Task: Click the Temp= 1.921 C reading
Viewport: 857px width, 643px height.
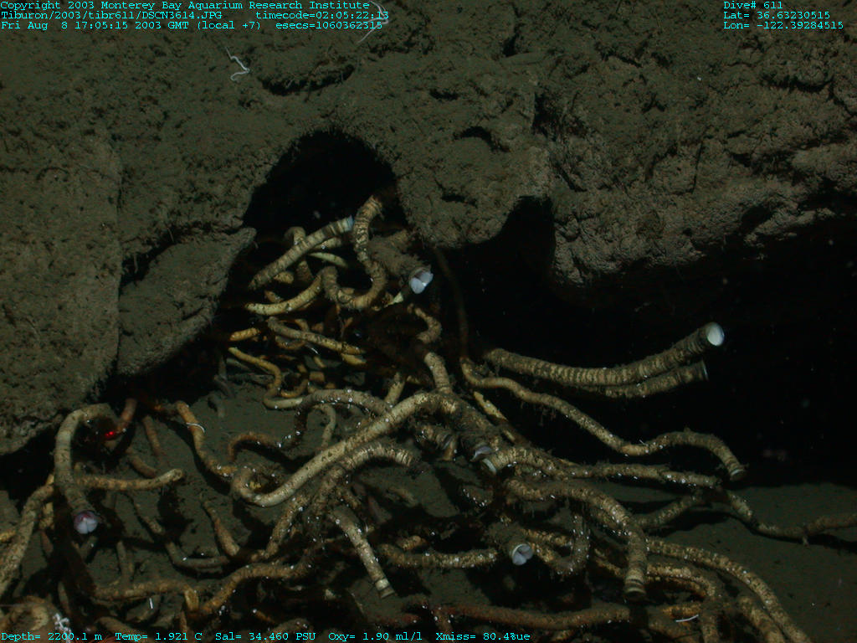Action: pos(158,636)
